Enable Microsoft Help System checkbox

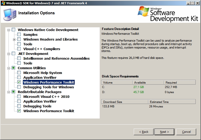pyautogui.click(x=19, y=73)
